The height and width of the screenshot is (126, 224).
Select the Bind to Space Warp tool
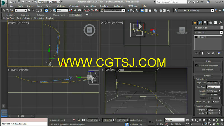coord(12,10)
